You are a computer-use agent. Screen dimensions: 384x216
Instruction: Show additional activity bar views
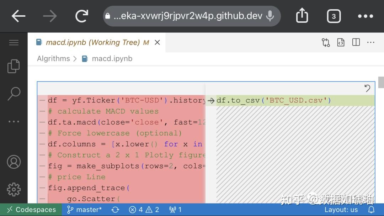point(14,121)
